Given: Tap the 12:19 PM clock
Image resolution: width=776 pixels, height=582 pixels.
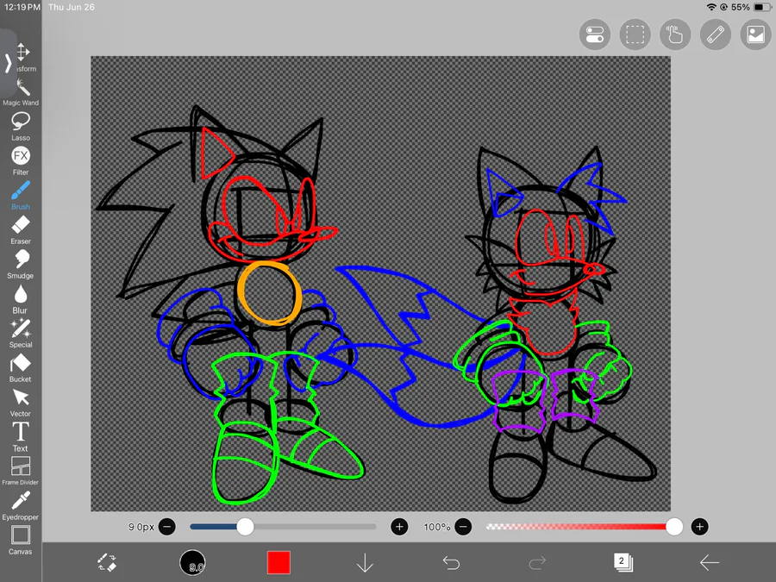Looking at the screenshot, I should pyautogui.click(x=22, y=7).
